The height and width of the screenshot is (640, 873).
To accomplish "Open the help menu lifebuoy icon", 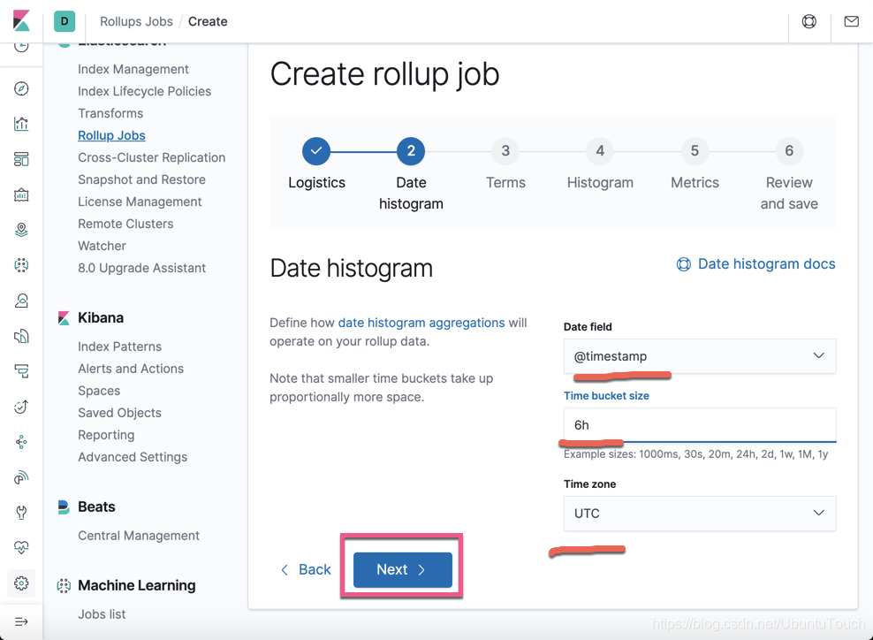I will [809, 21].
